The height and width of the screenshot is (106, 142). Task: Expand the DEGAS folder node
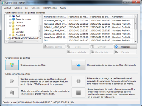coord(10,22)
